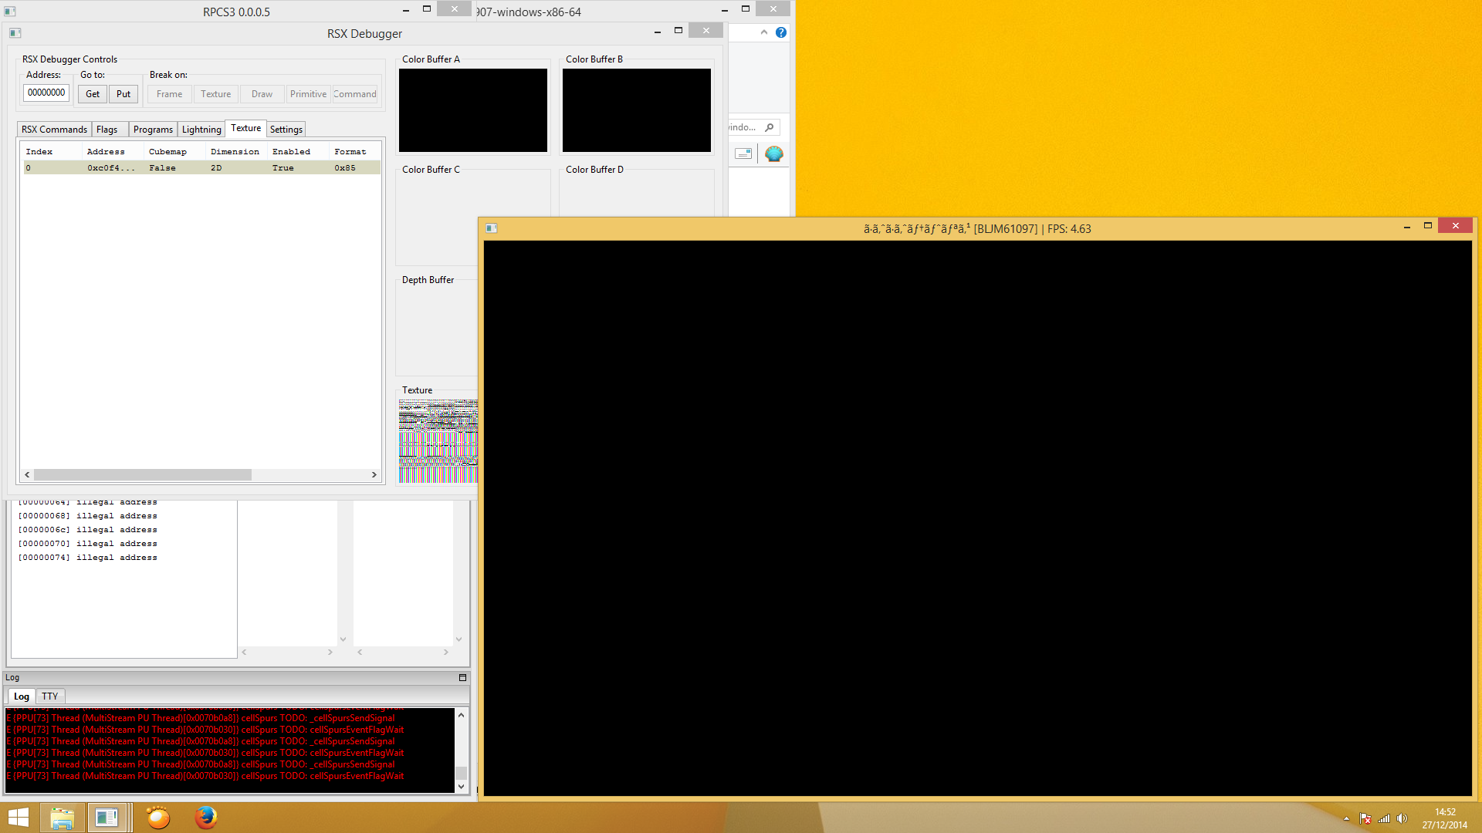Open the Lightning tab
Image resolution: width=1482 pixels, height=833 pixels.
[201, 130]
